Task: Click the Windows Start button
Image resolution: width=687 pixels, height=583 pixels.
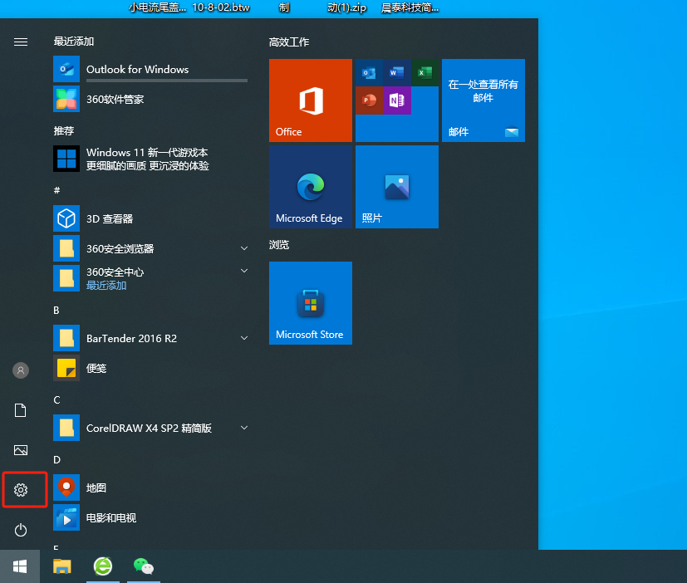Action: pos(20,566)
